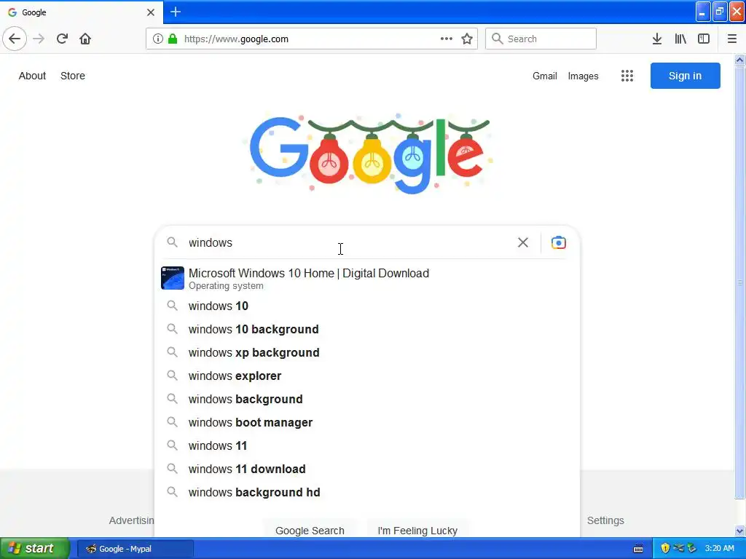The width and height of the screenshot is (746, 559).
Task: Click Windows 10 Home product thumbnail
Action: click(x=172, y=278)
